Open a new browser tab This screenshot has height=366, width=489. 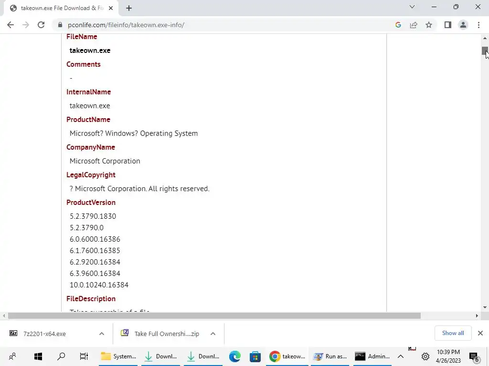[129, 8]
